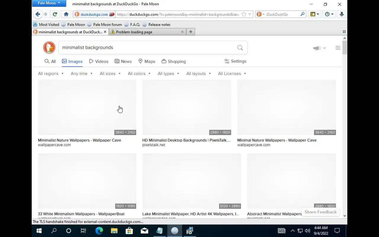The height and width of the screenshot is (237, 379).
Task: Open the DuckDuckGo hamburger menu
Action: click(338, 48)
